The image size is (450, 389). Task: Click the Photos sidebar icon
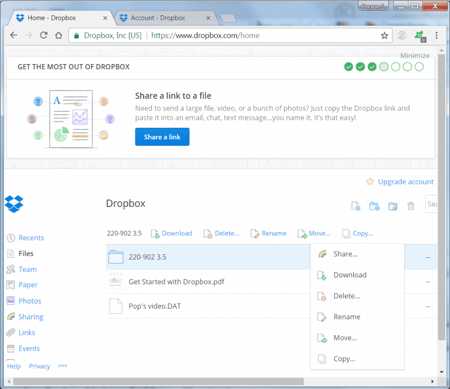pyautogui.click(x=11, y=301)
